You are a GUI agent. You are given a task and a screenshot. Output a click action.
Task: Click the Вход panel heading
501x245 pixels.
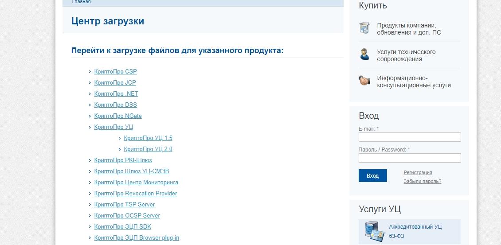(x=369, y=115)
